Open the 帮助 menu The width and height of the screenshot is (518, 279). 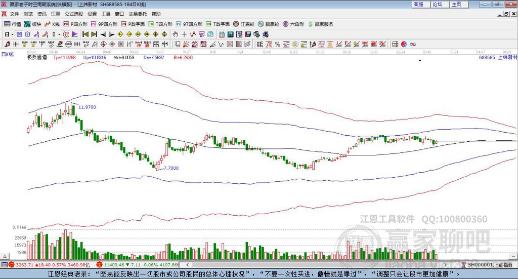pos(156,14)
